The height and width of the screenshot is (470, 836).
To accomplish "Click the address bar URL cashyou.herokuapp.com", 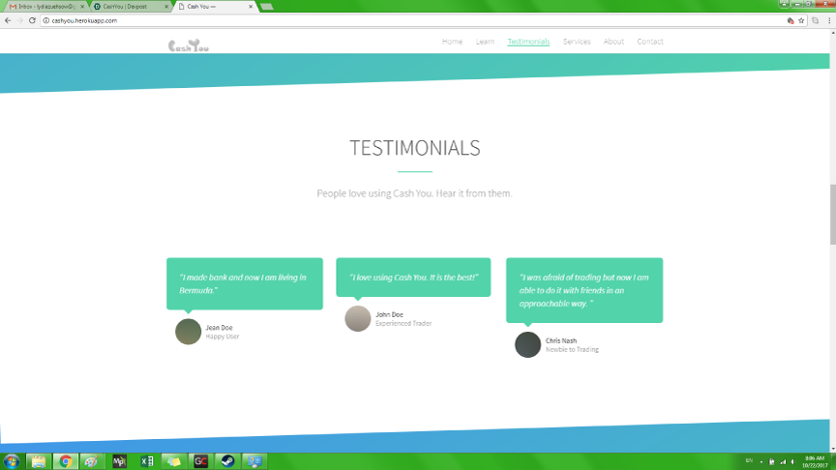I will (x=84, y=20).
